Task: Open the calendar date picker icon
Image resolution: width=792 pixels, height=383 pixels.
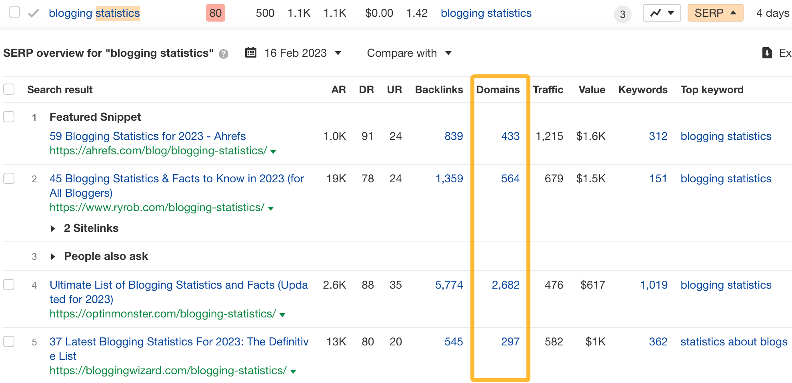Action: point(251,52)
